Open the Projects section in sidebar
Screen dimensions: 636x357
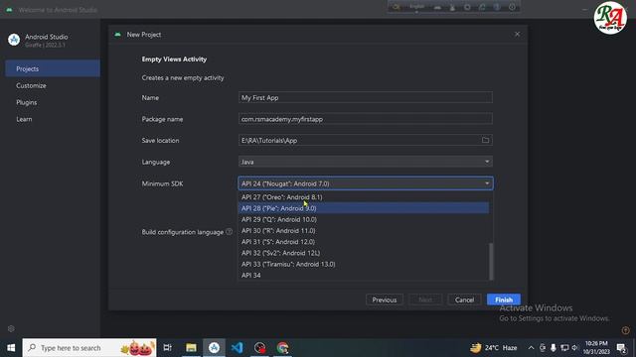[53, 68]
